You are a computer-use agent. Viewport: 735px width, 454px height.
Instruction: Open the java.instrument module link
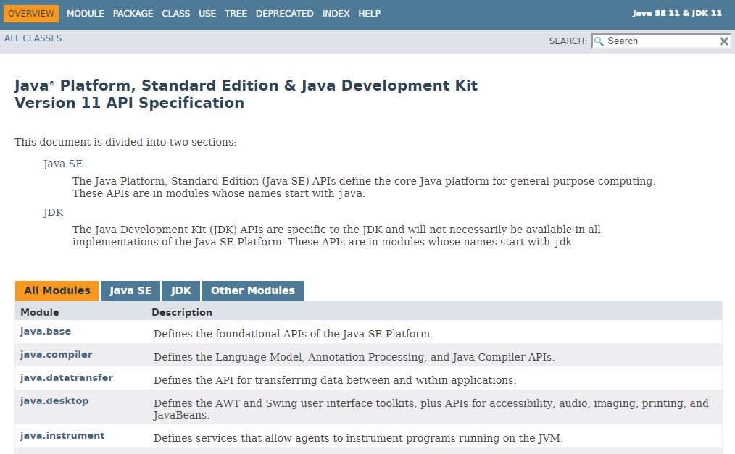[x=62, y=436]
